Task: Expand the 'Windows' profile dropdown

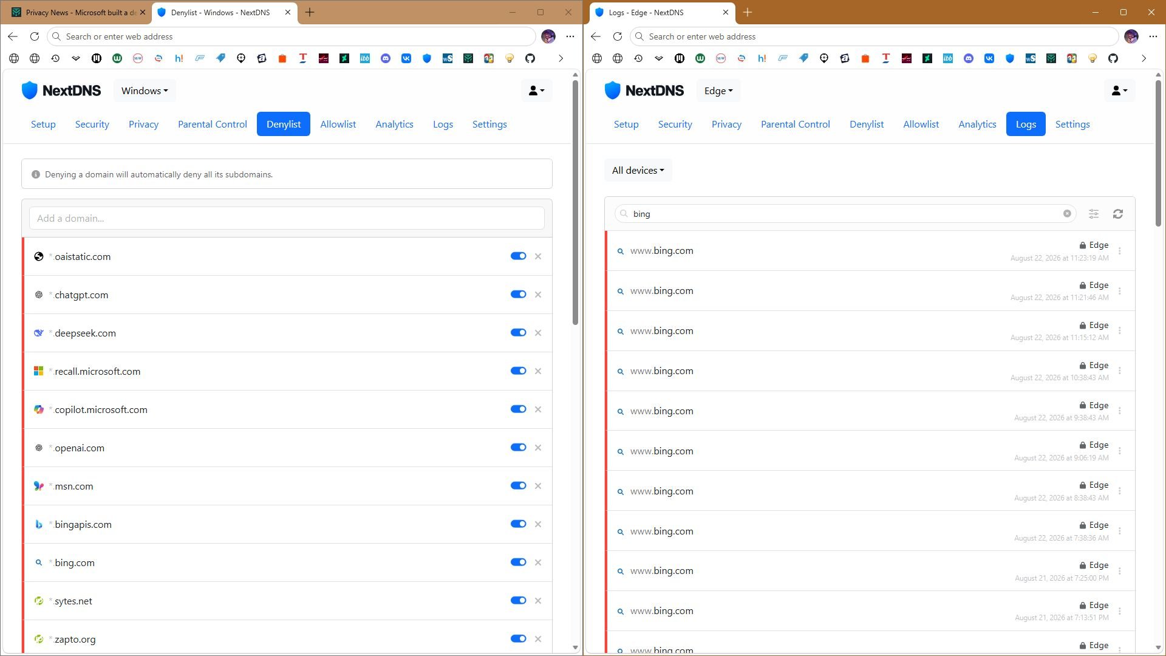Action: point(145,91)
